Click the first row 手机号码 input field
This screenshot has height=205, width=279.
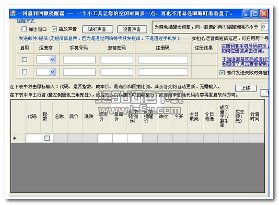(x=79, y=60)
